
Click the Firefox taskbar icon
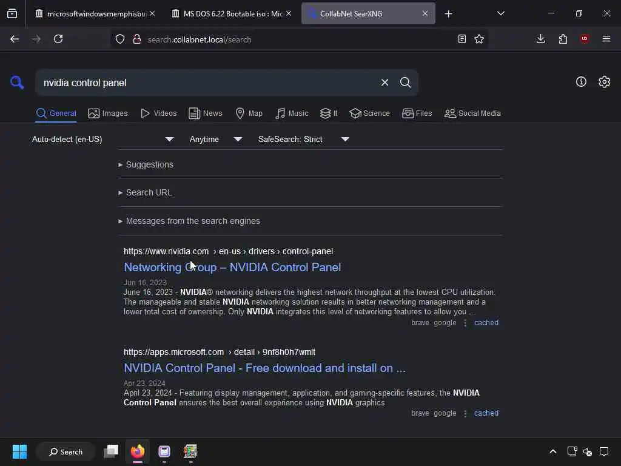[x=138, y=451]
